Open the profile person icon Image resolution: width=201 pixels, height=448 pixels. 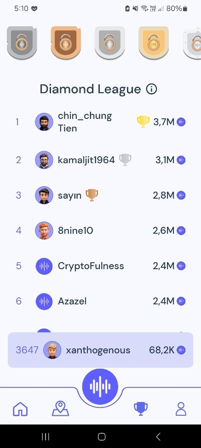[x=181, y=409]
